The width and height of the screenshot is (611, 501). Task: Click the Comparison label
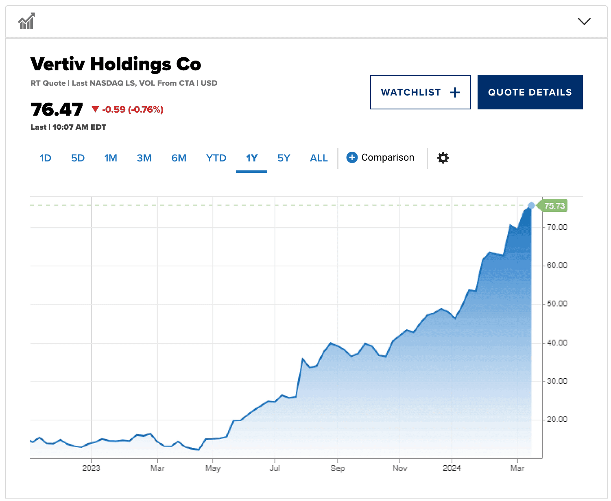pyautogui.click(x=388, y=157)
